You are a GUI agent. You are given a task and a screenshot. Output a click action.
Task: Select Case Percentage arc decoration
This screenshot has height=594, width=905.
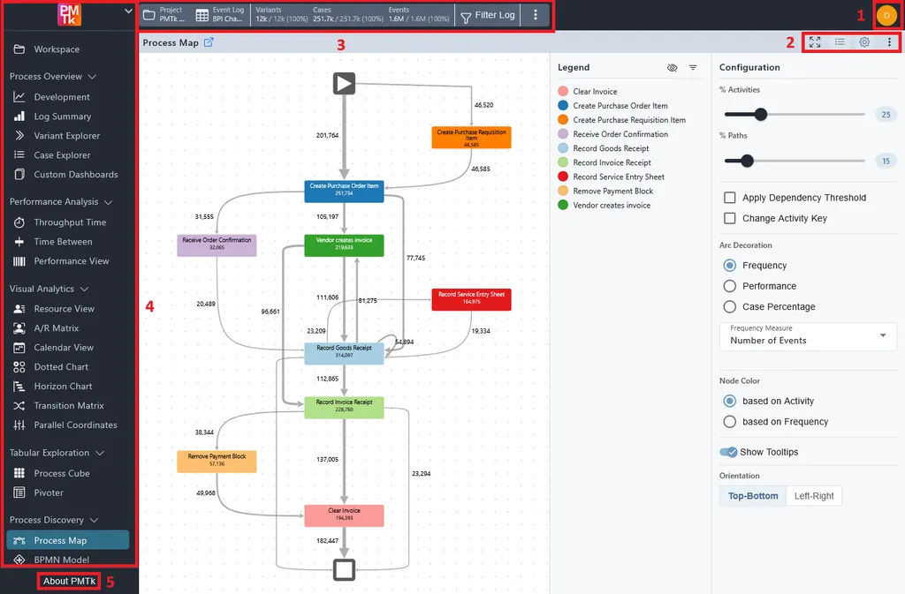click(729, 306)
